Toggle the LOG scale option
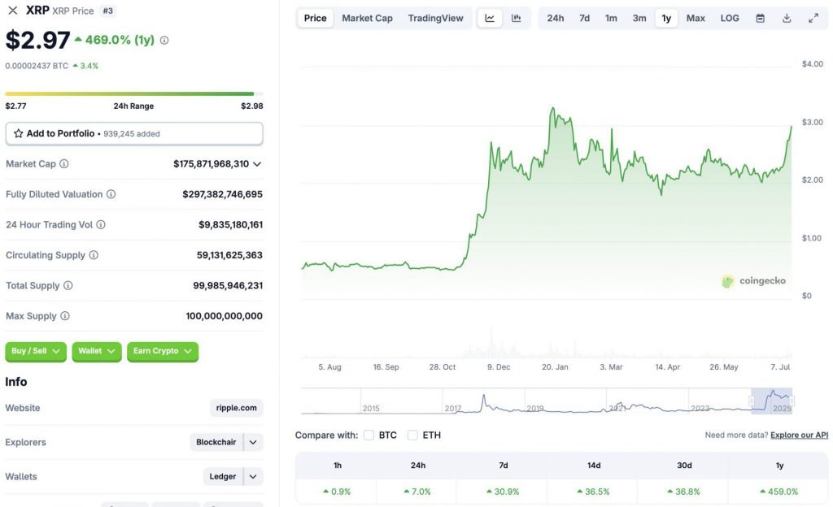Image resolution: width=833 pixels, height=507 pixels. click(x=729, y=17)
